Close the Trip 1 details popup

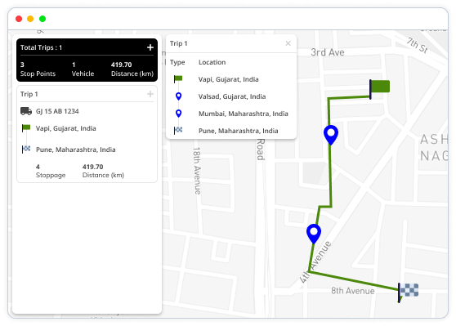[x=288, y=43]
